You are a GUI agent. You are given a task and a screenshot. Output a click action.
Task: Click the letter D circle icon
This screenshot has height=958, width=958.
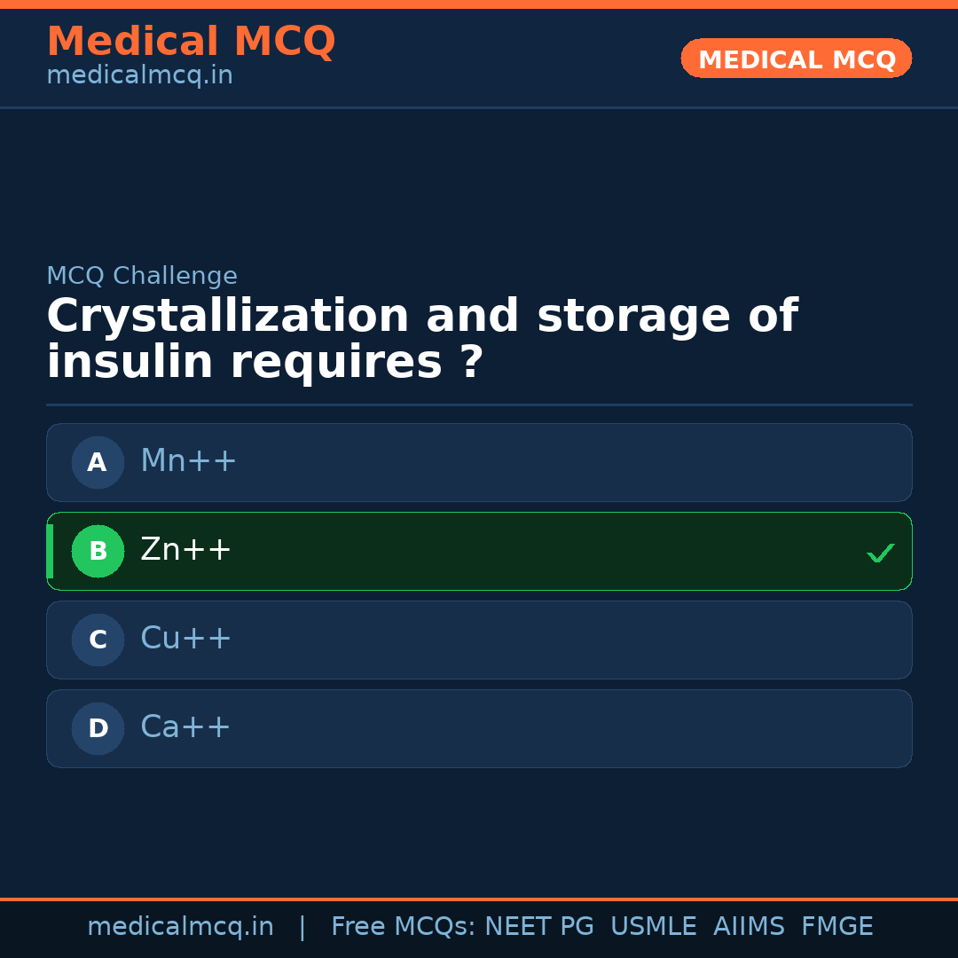pos(98,728)
